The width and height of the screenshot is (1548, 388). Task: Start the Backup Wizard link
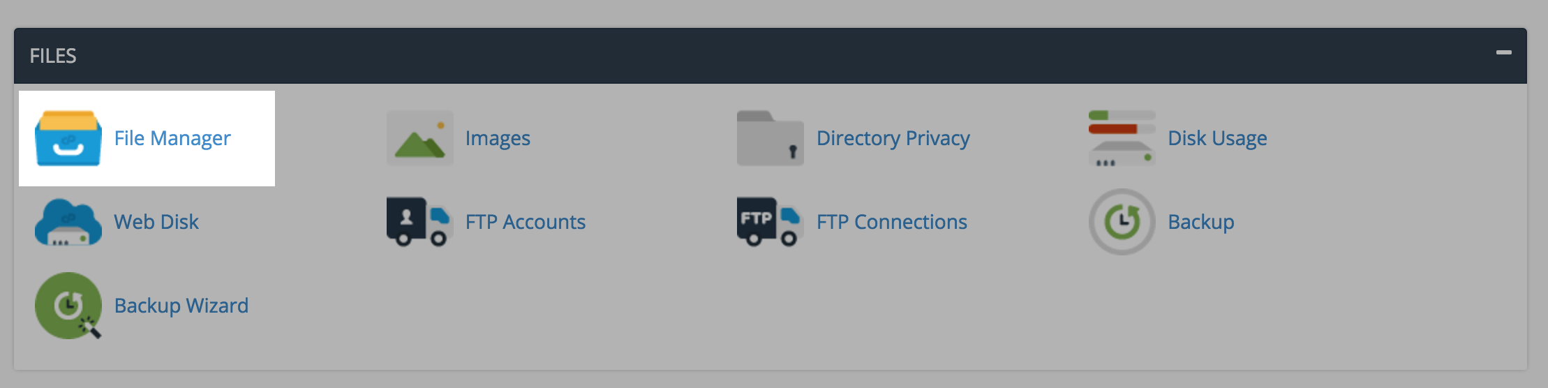click(181, 306)
